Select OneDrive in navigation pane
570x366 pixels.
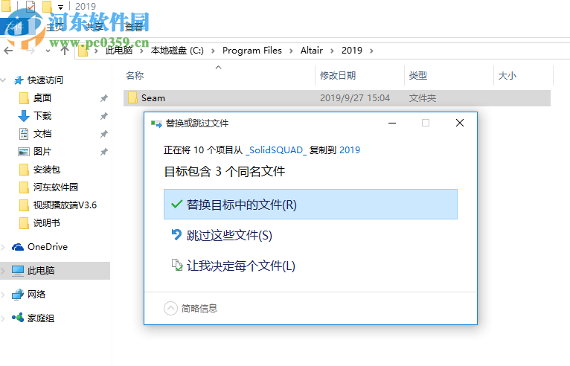[x=48, y=247]
